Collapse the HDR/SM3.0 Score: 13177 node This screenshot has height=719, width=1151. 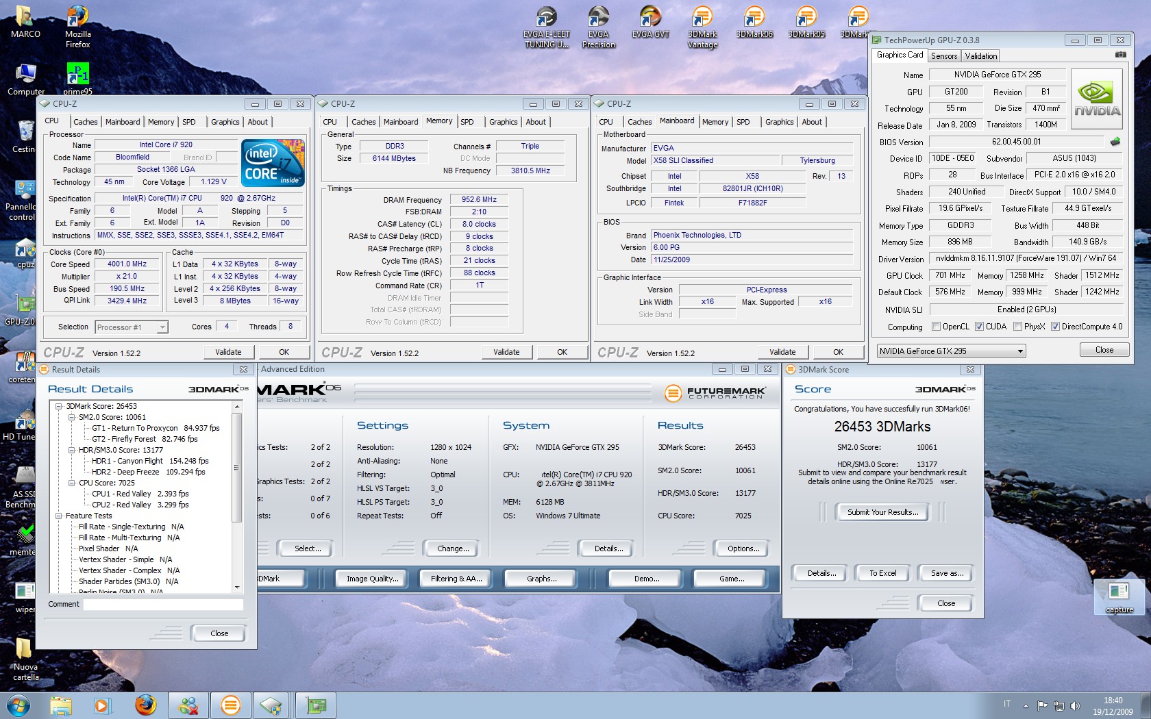coord(71,450)
